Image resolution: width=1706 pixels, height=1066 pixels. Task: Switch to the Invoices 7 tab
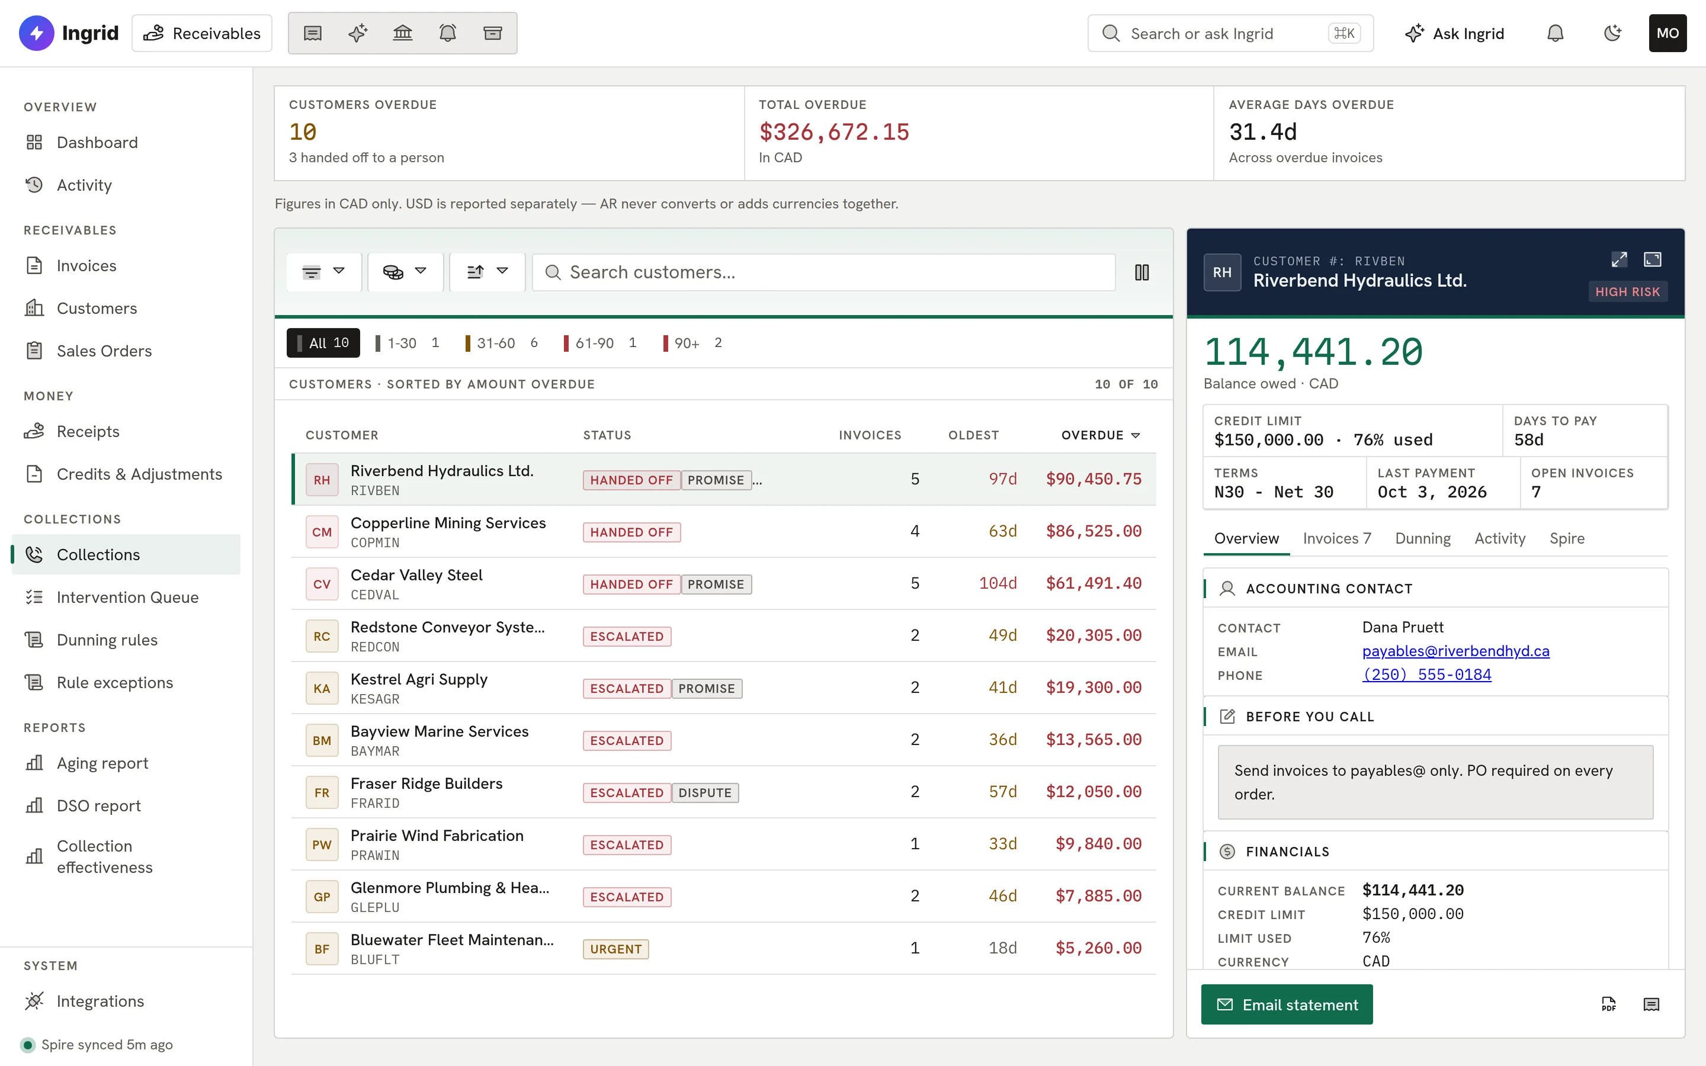(x=1336, y=539)
